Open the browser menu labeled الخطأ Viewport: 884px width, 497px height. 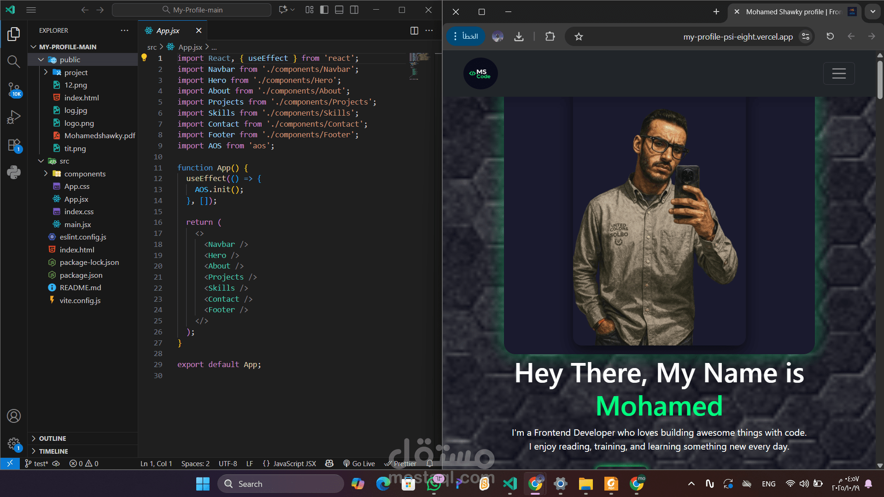pyautogui.click(x=466, y=36)
